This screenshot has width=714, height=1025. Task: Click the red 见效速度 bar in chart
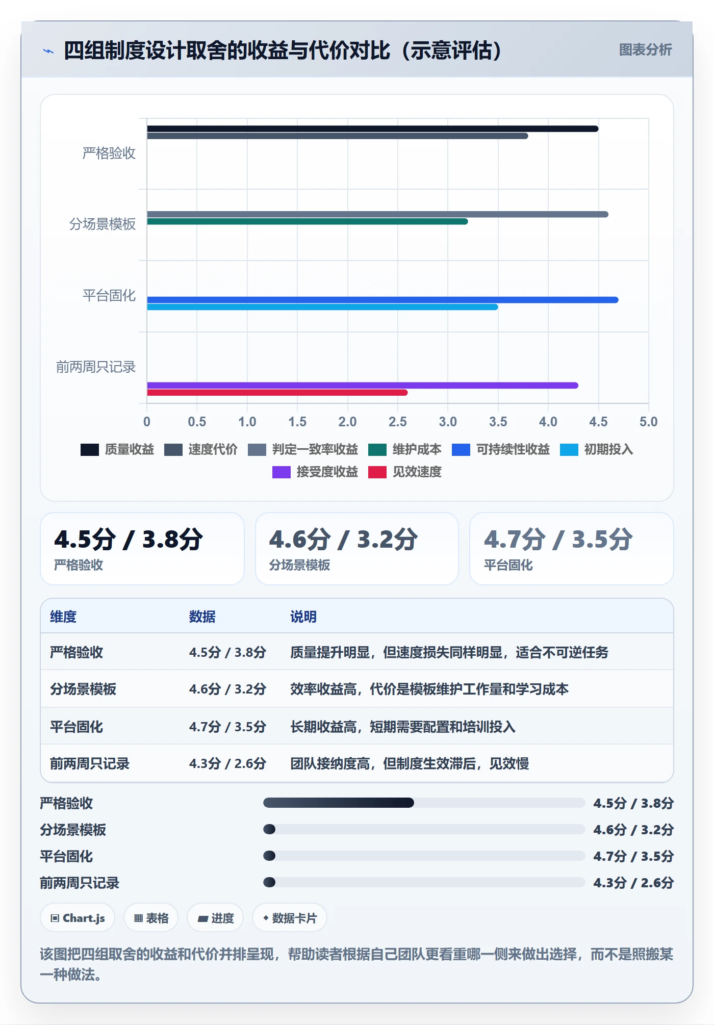pos(277,393)
